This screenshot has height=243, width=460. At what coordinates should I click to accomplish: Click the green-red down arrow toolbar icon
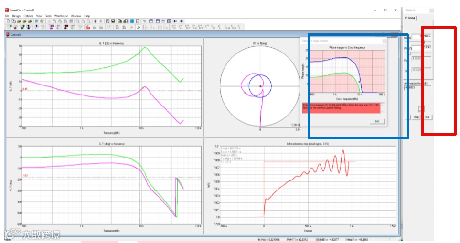point(95,21)
